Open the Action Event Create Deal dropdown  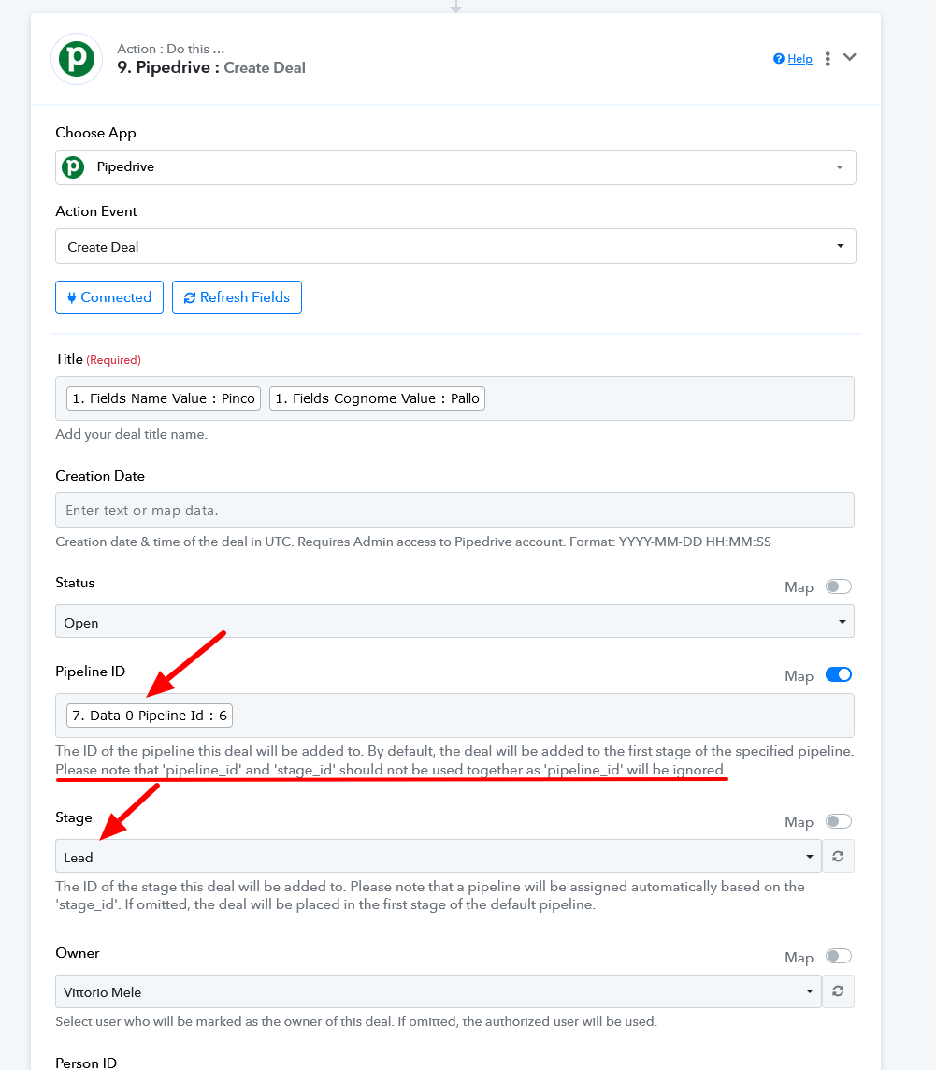point(455,246)
